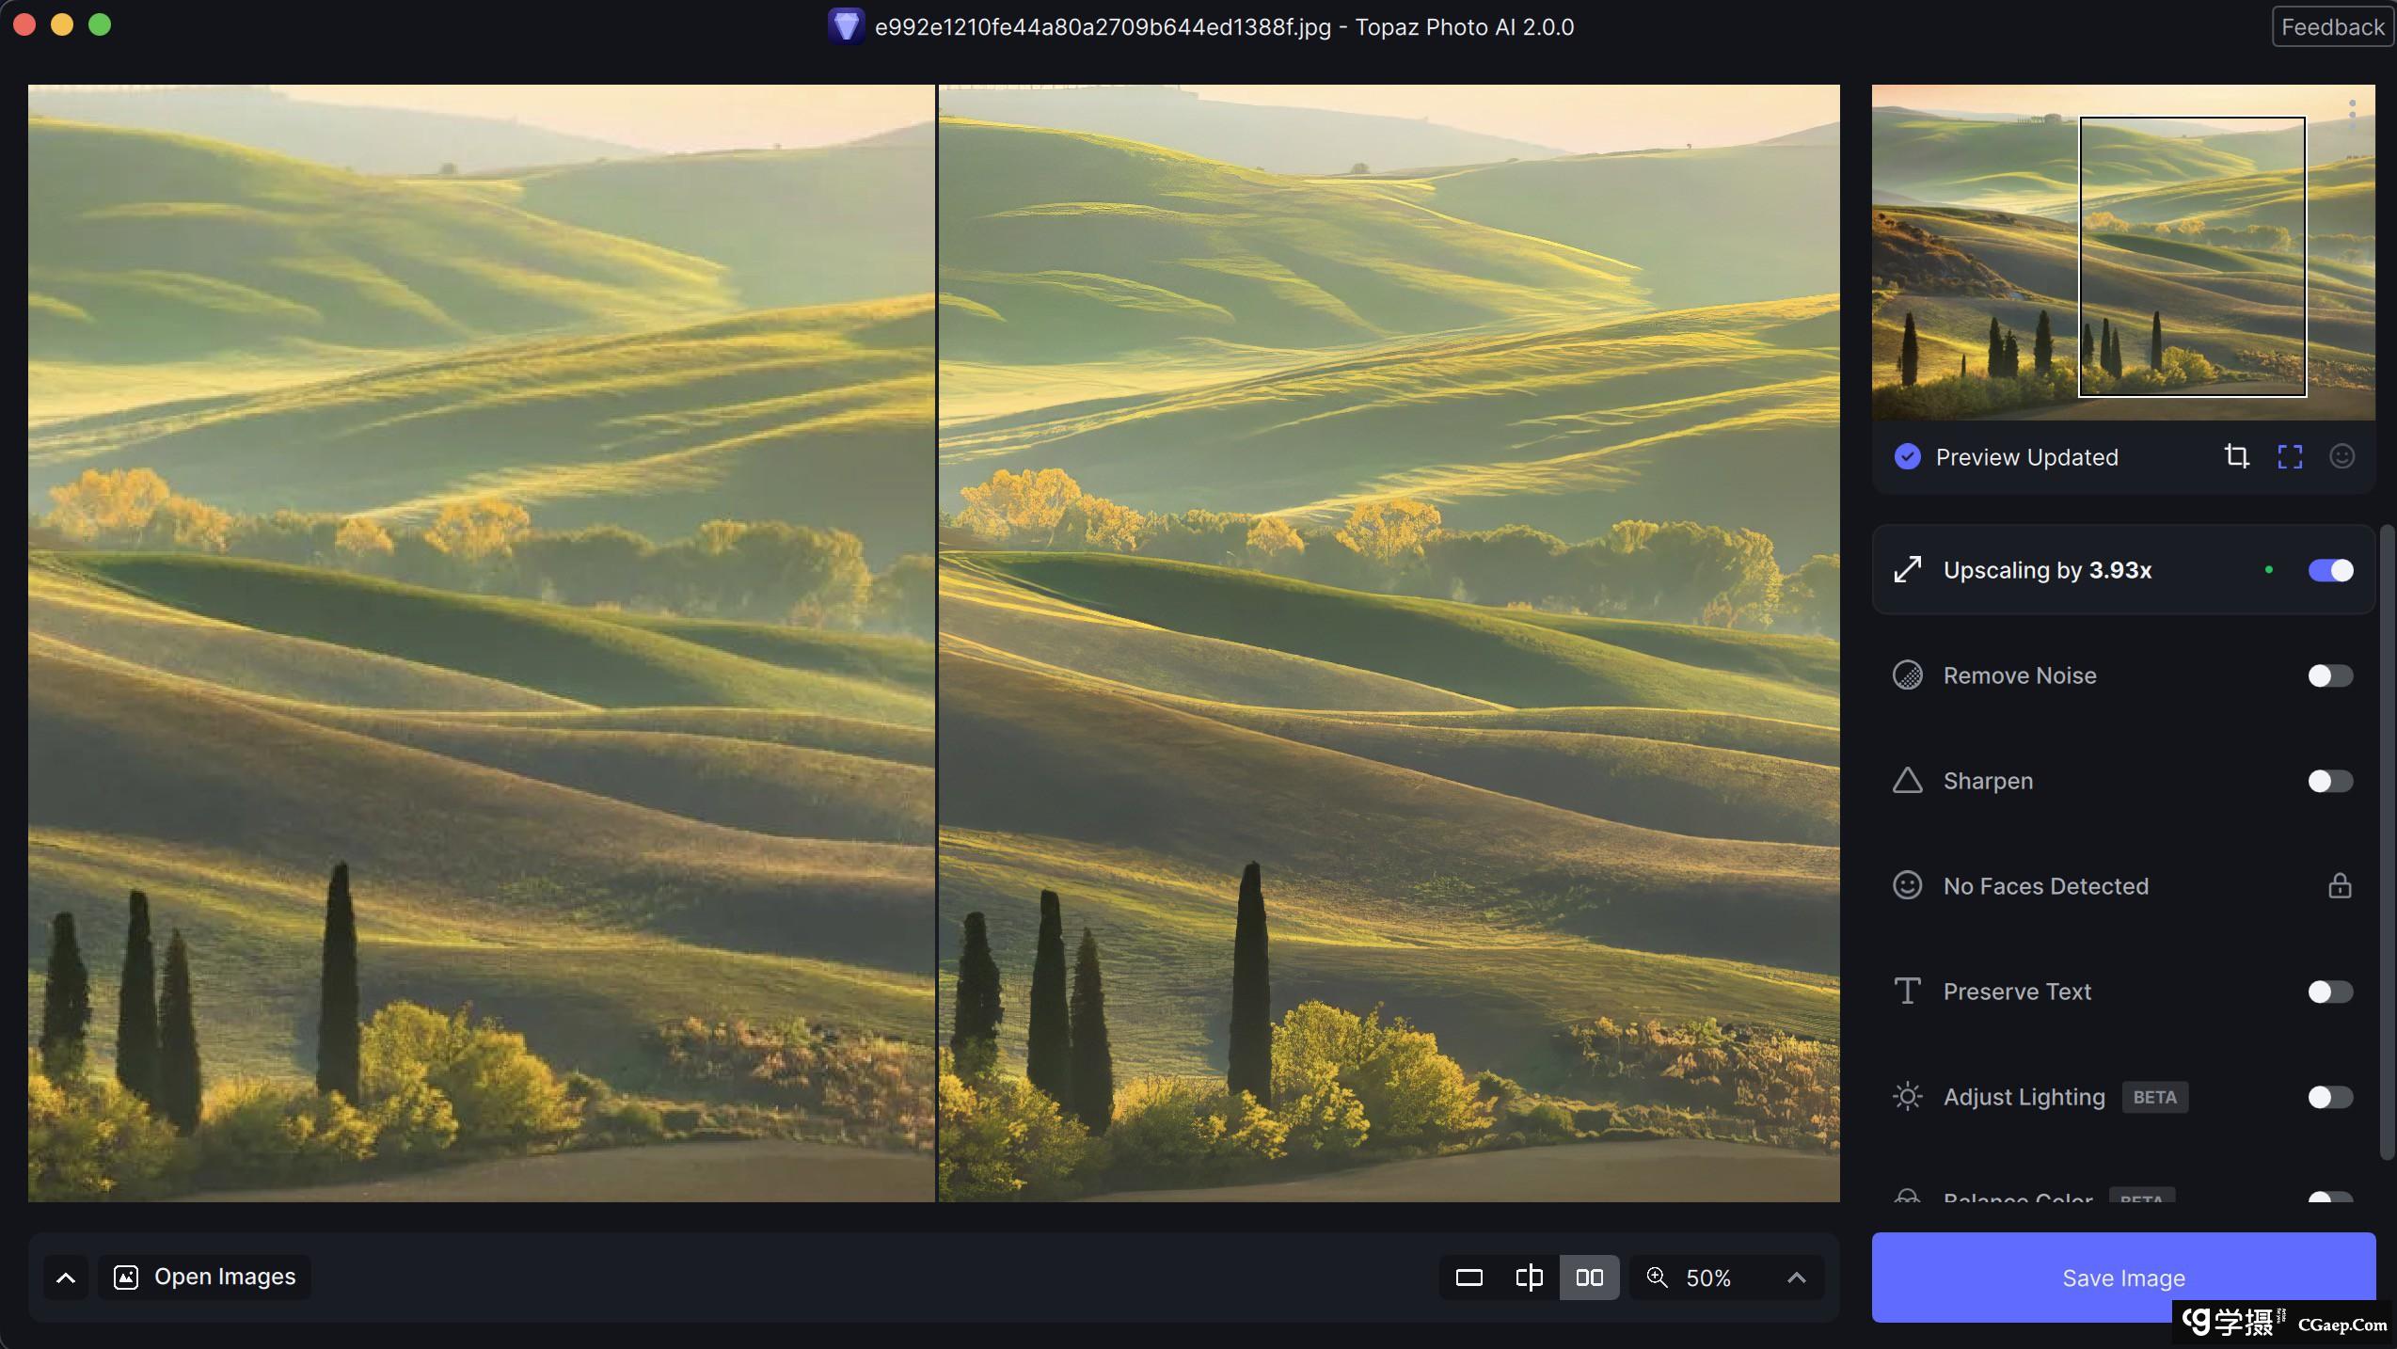Click the Save Image button

coord(2122,1278)
